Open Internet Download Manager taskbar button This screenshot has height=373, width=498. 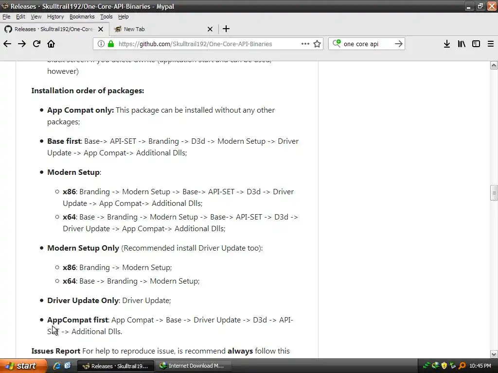193,366
